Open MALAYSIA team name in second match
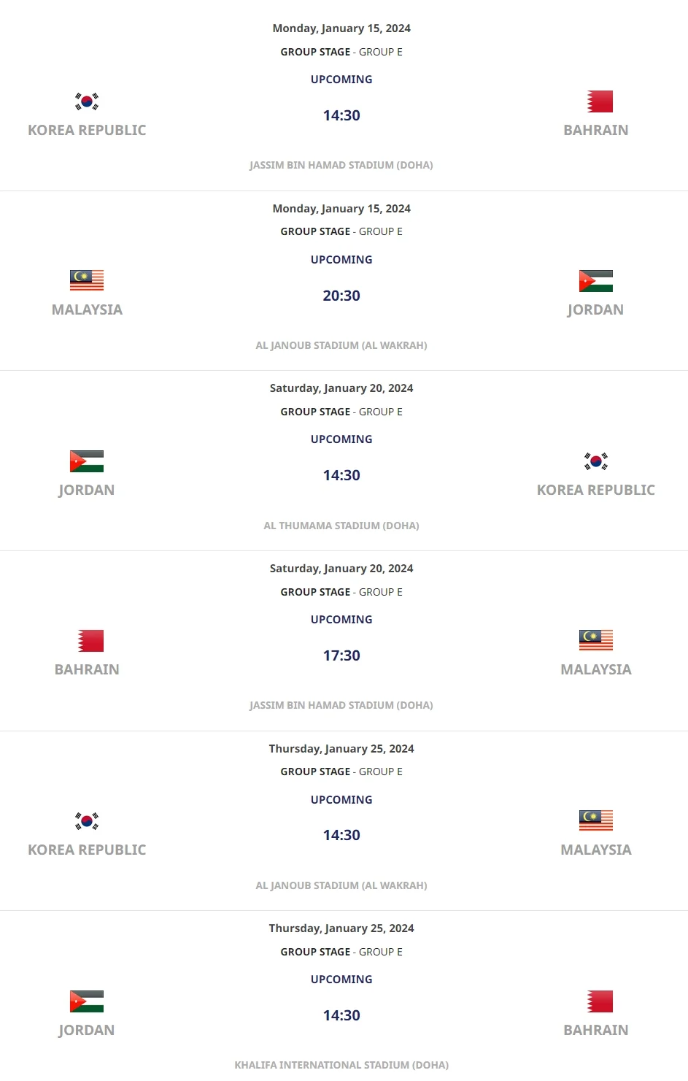The height and width of the screenshot is (1081, 688). [x=87, y=309]
